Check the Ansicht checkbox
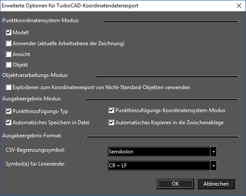This screenshot has height=196, width=246. click(x=8, y=54)
